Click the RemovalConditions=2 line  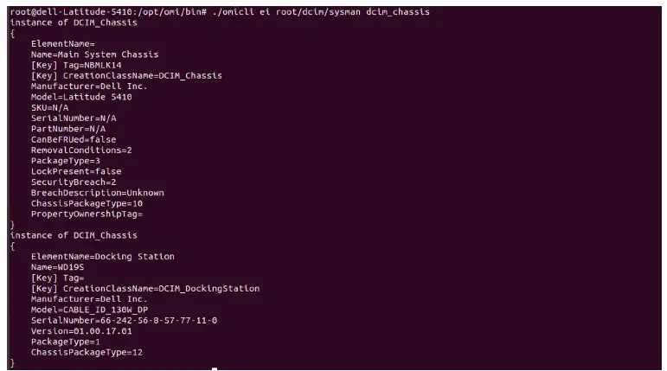(81, 150)
